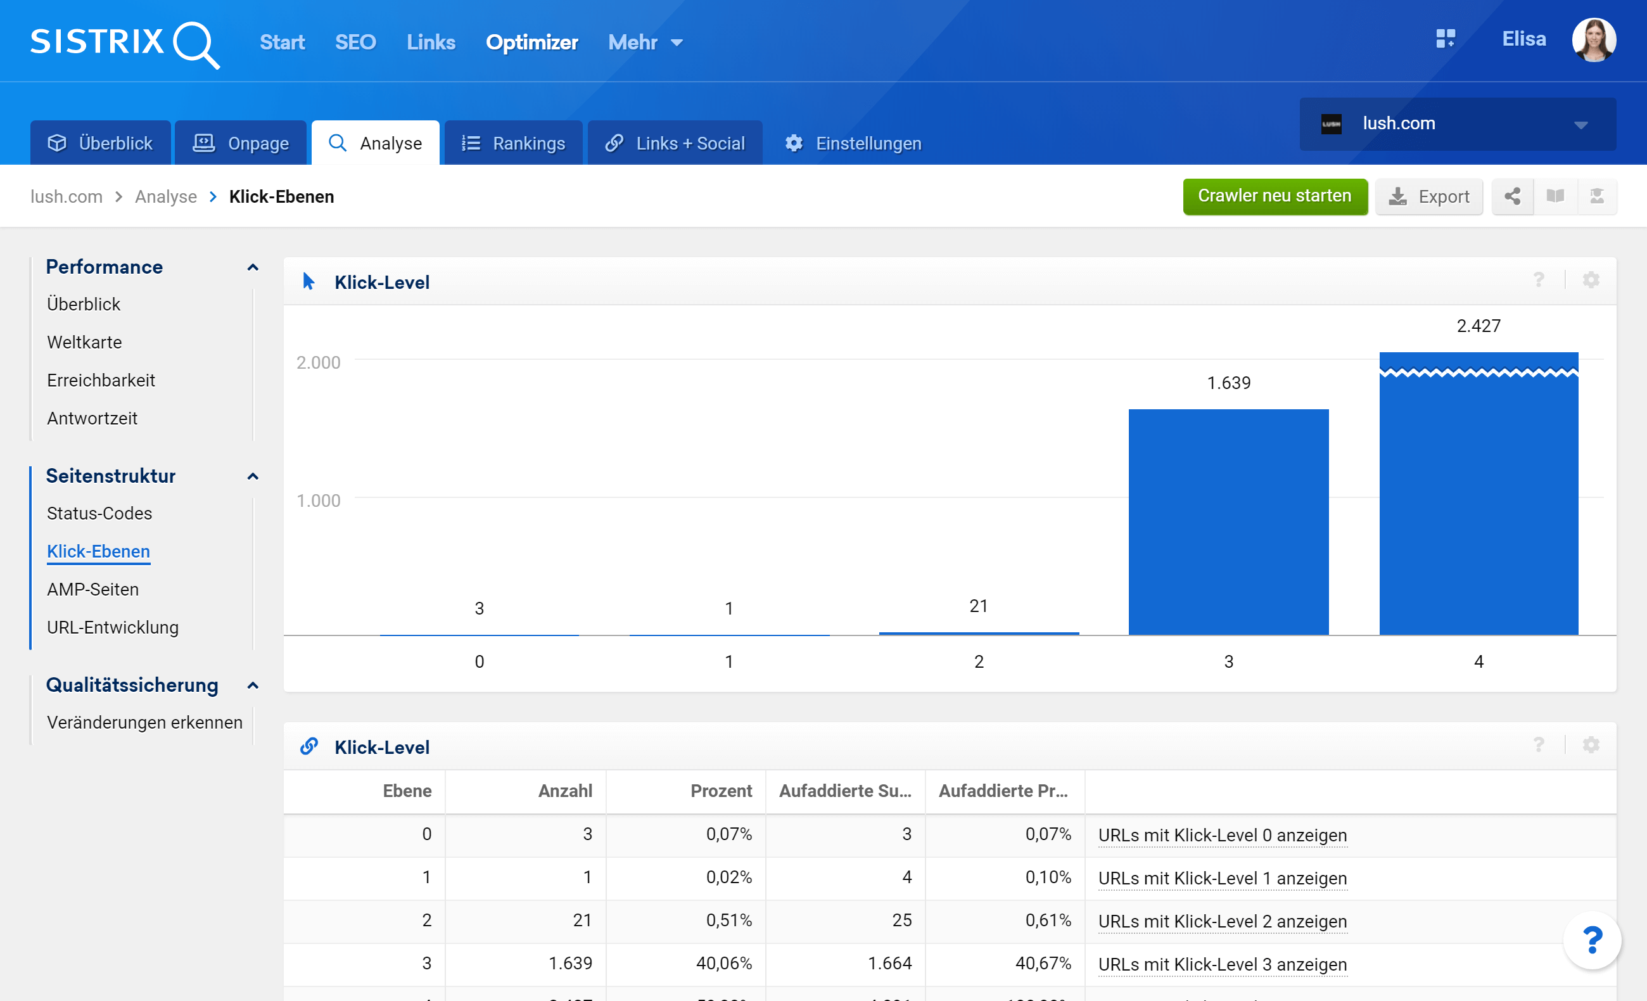The image size is (1647, 1001).
Task: Click URLs mit Klick-Level 2 anzeigen link
Action: (x=1222, y=921)
